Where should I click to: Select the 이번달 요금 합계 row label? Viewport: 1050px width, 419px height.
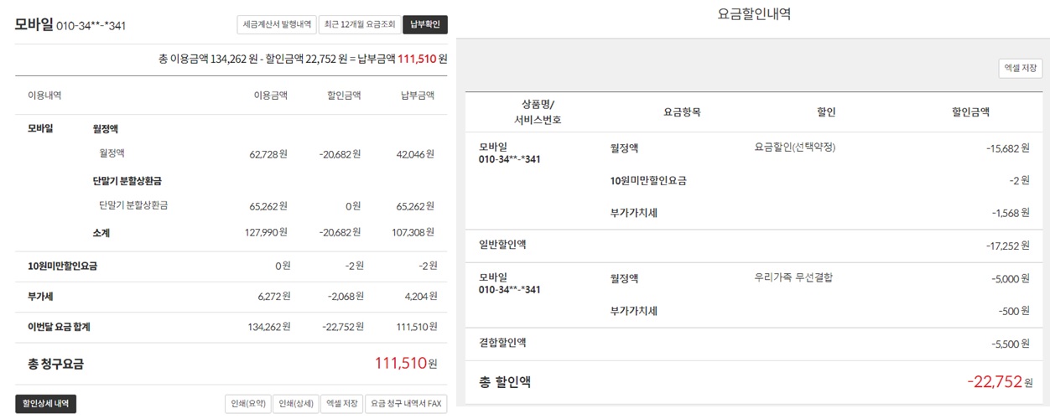point(59,327)
